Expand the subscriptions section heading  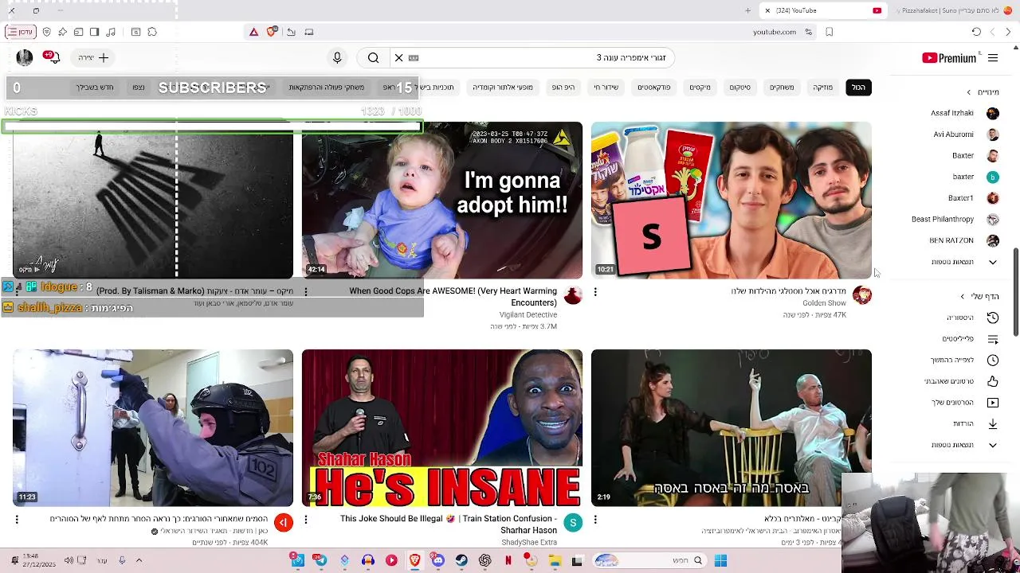coord(983,92)
